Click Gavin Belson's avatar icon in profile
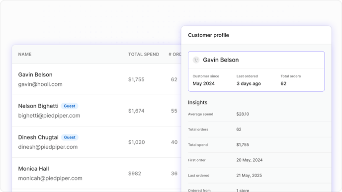Screen dimensions: 342x192 pos(196,60)
